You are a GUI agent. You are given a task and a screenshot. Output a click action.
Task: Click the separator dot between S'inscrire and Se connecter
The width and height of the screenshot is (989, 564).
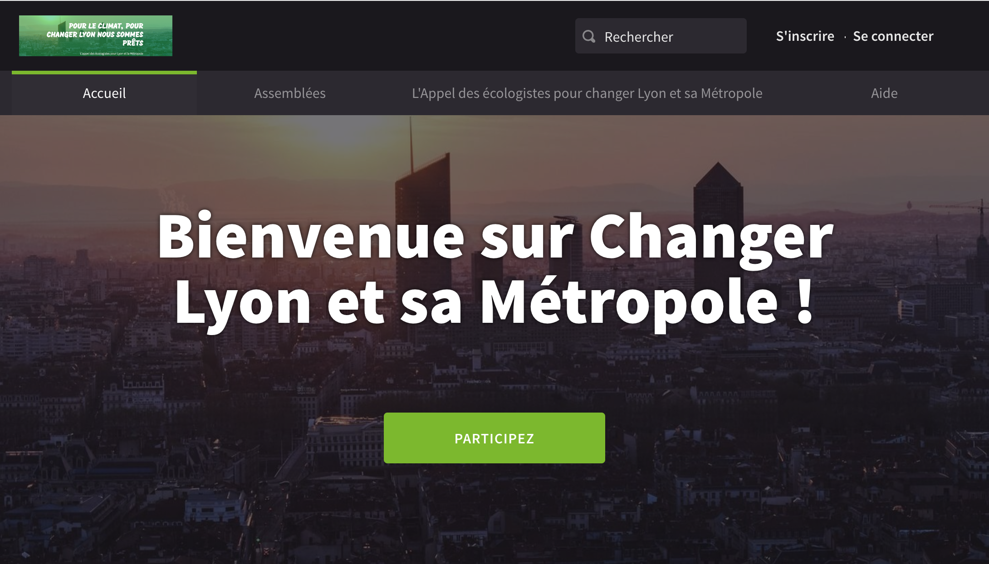coord(845,37)
